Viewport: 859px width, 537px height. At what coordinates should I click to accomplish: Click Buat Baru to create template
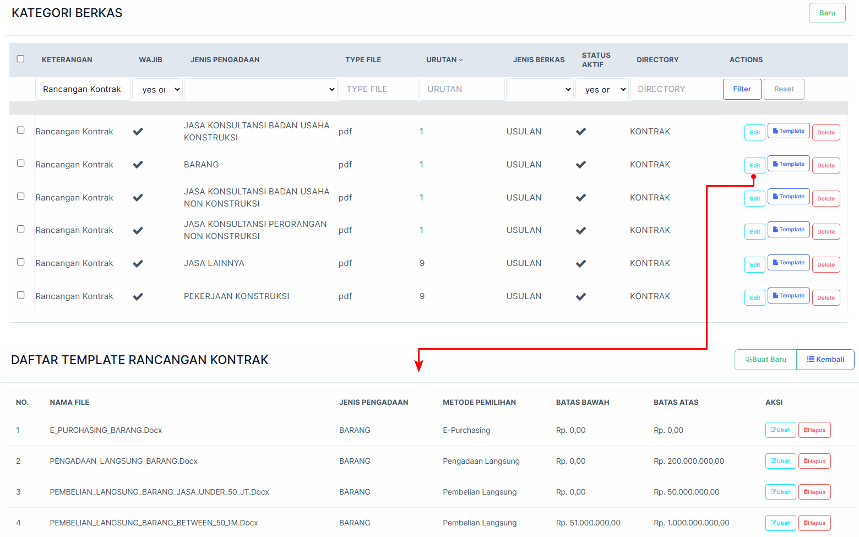[x=765, y=360]
